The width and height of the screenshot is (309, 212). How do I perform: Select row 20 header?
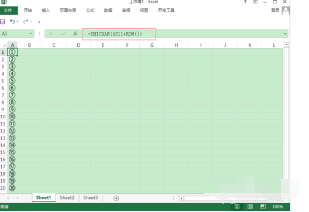point(3,188)
